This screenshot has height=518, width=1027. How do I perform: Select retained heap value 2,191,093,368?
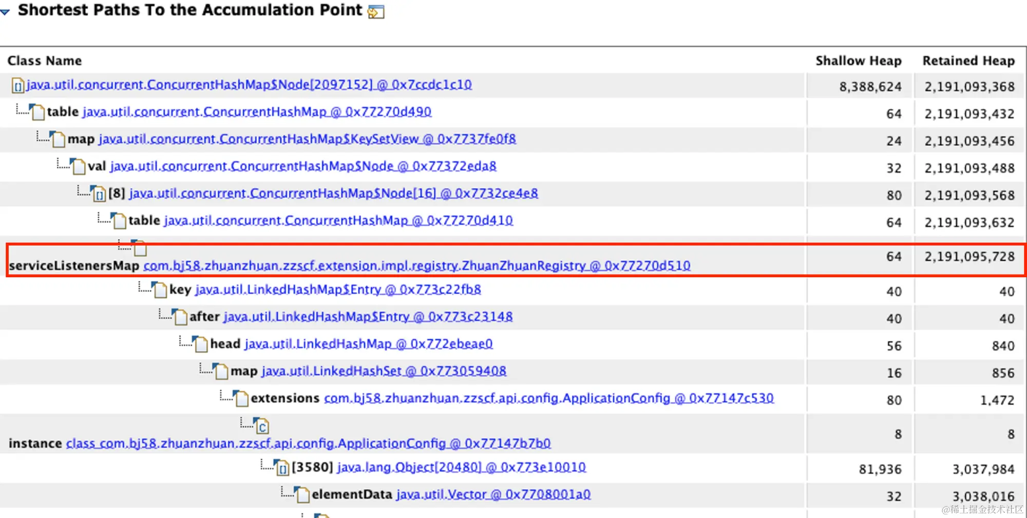click(969, 87)
